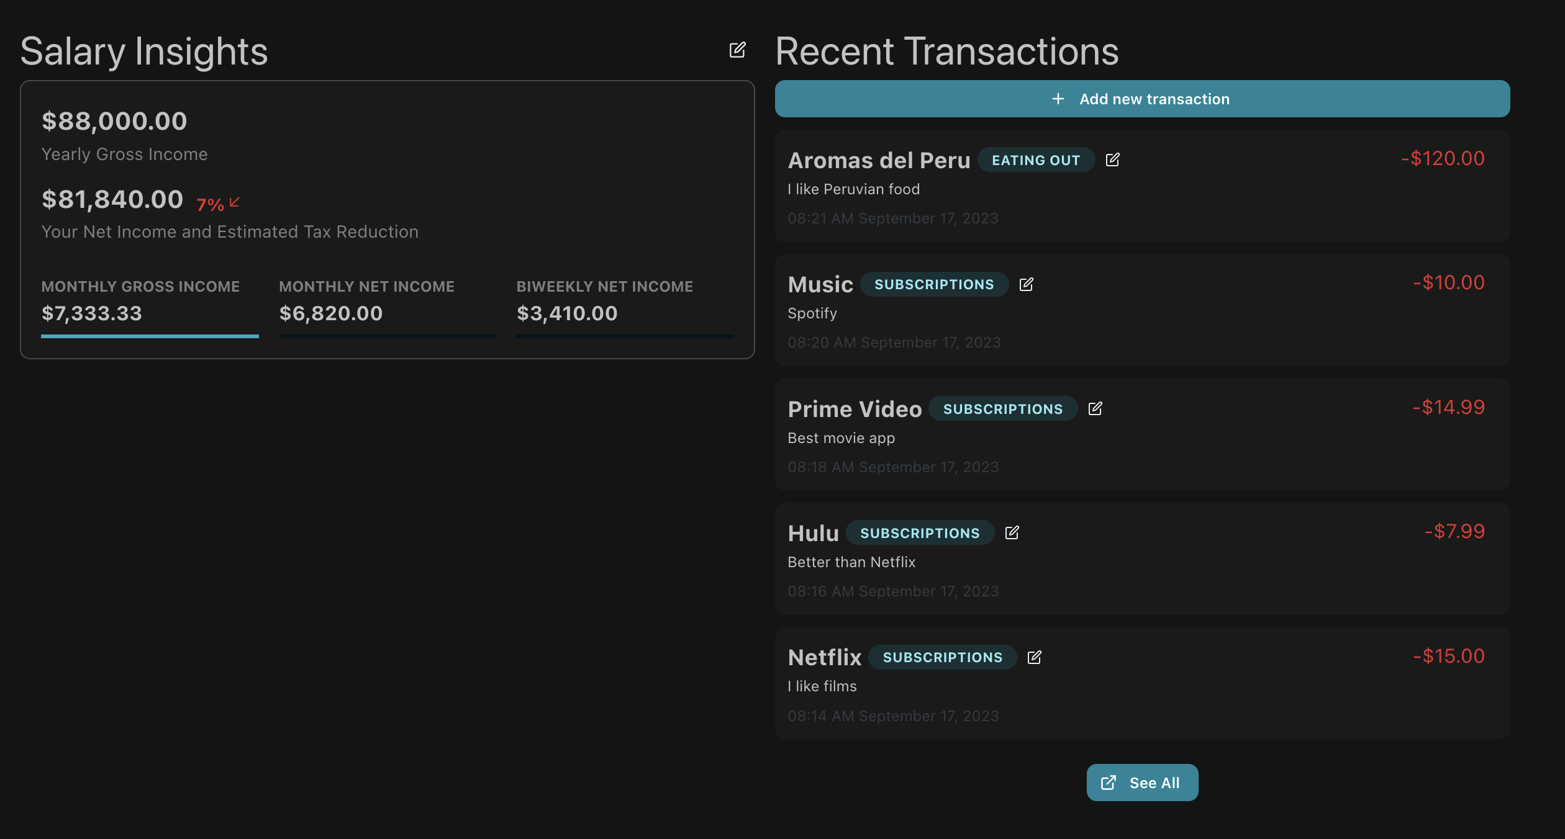Click the Subscriptions tag next to Hulu
The image size is (1565, 839).
point(919,533)
